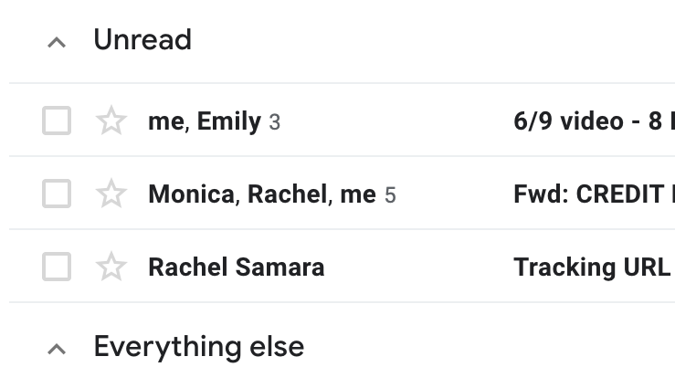
Task: Star the Monica, Rachel, me conversation
Action: (x=111, y=194)
